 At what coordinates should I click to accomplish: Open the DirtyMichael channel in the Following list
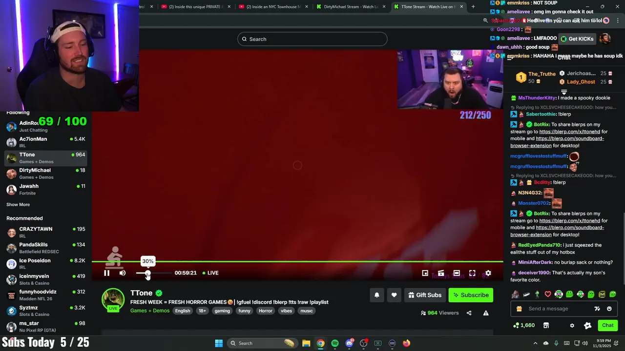click(46, 173)
